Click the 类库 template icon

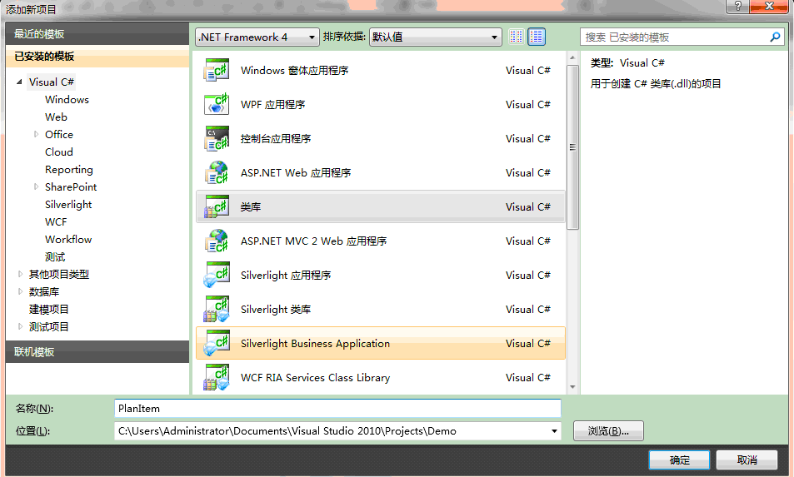[217, 207]
